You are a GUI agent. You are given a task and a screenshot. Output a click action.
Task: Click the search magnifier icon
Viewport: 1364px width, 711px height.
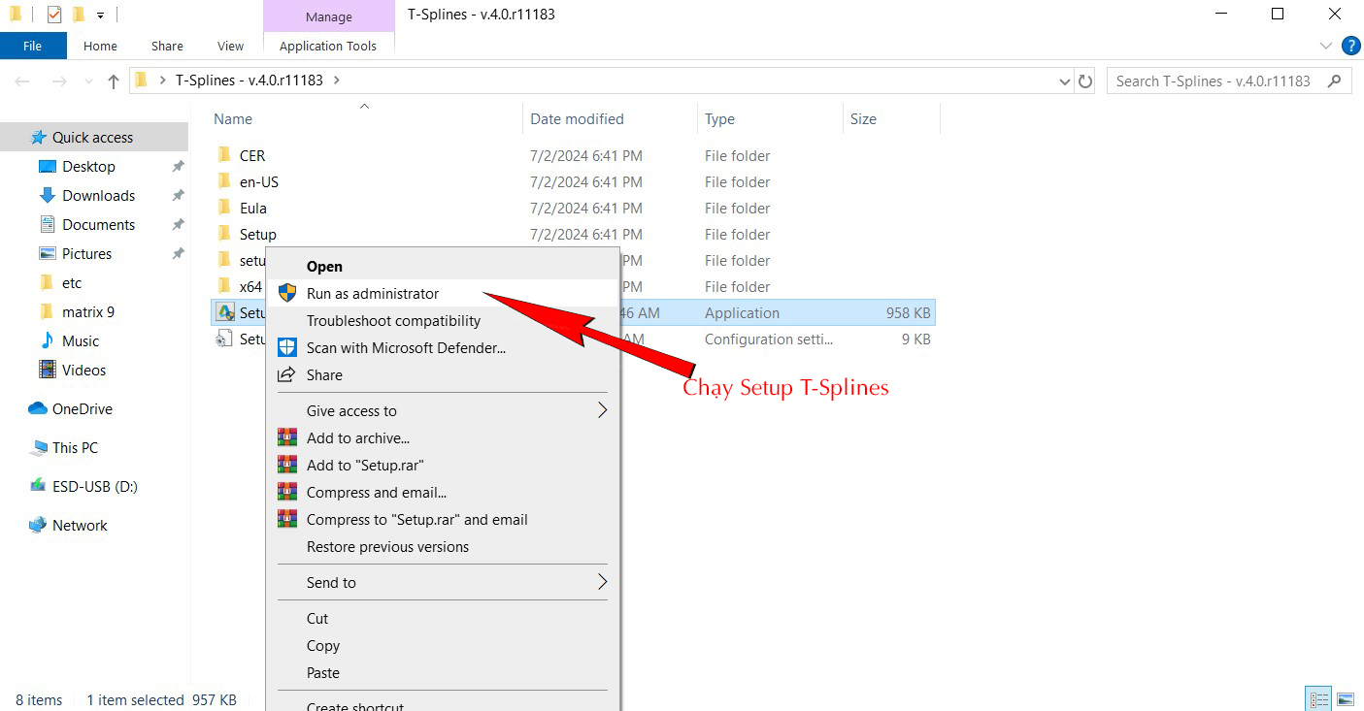coord(1336,81)
